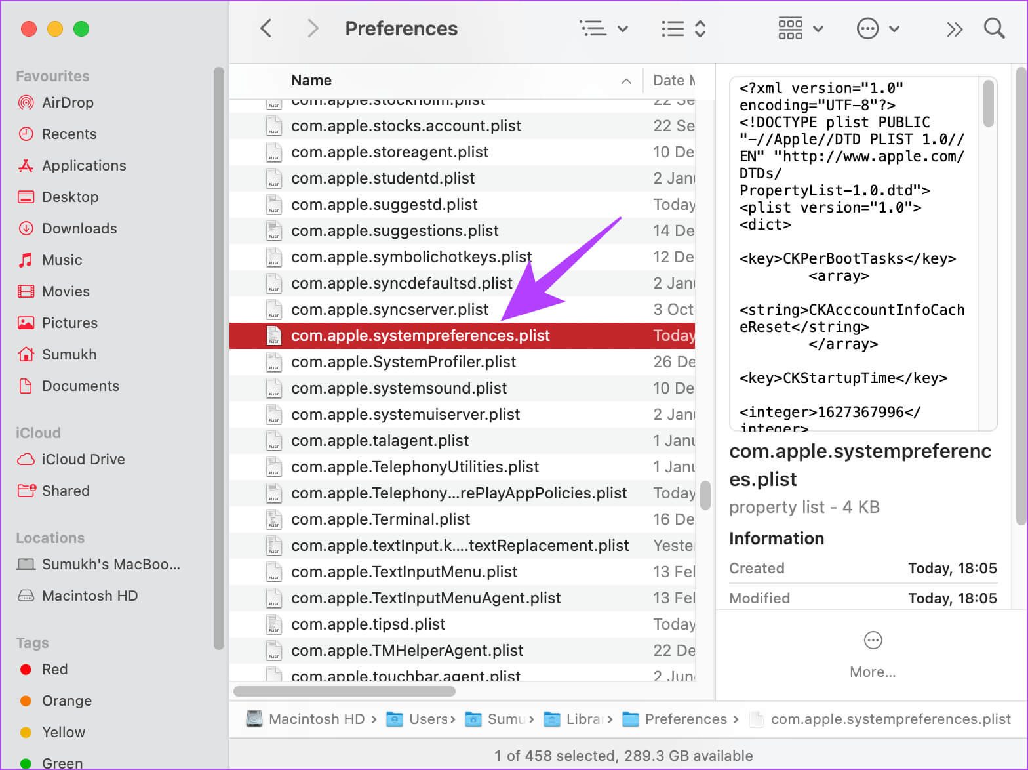Go forward with the right chevron

pyautogui.click(x=313, y=28)
